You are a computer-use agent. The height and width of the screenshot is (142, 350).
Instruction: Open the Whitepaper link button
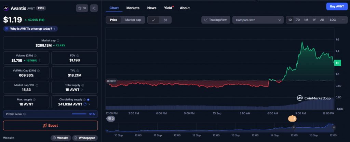(x=85, y=138)
